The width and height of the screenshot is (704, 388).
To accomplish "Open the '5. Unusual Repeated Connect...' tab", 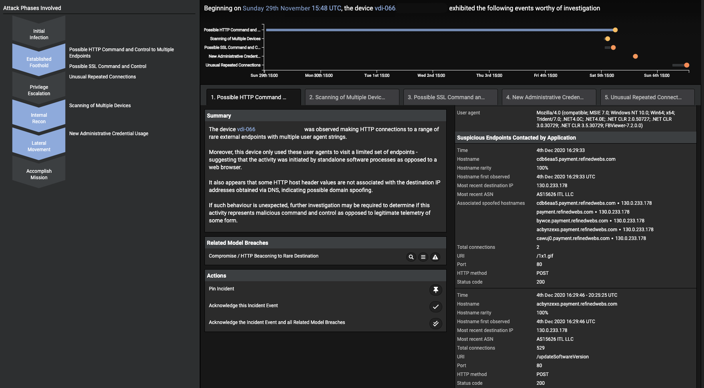I will [x=647, y=97].
